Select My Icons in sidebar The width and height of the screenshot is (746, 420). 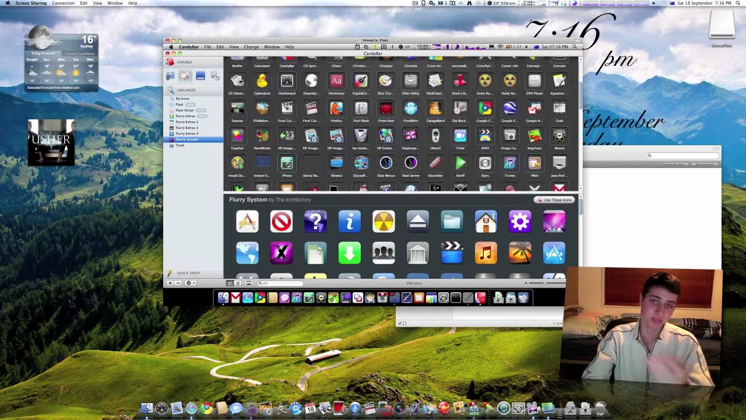182,99
